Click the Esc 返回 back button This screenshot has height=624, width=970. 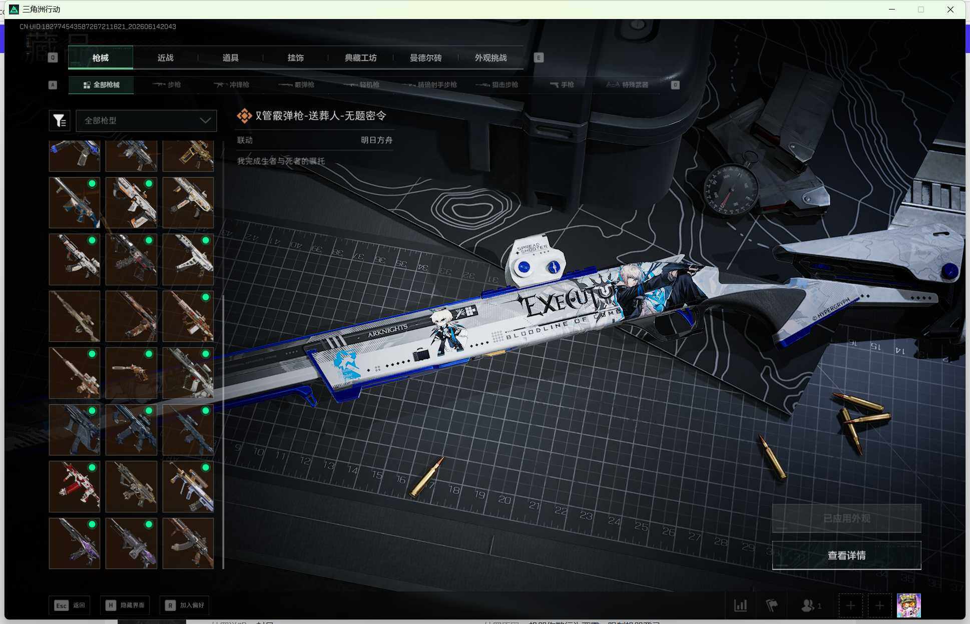point(70,605)
